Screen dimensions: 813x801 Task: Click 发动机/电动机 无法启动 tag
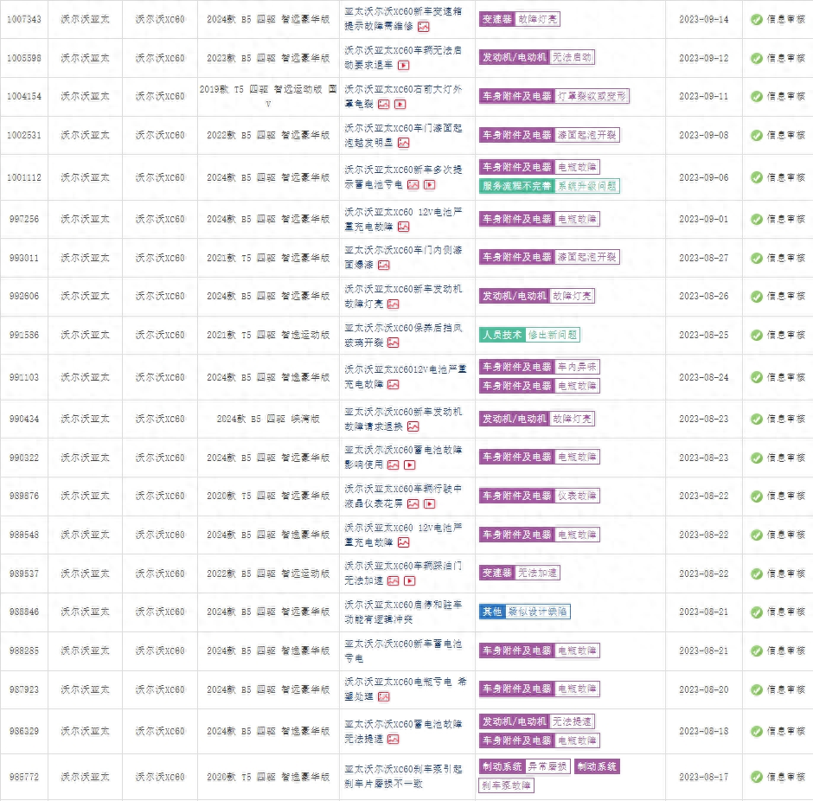536,58
